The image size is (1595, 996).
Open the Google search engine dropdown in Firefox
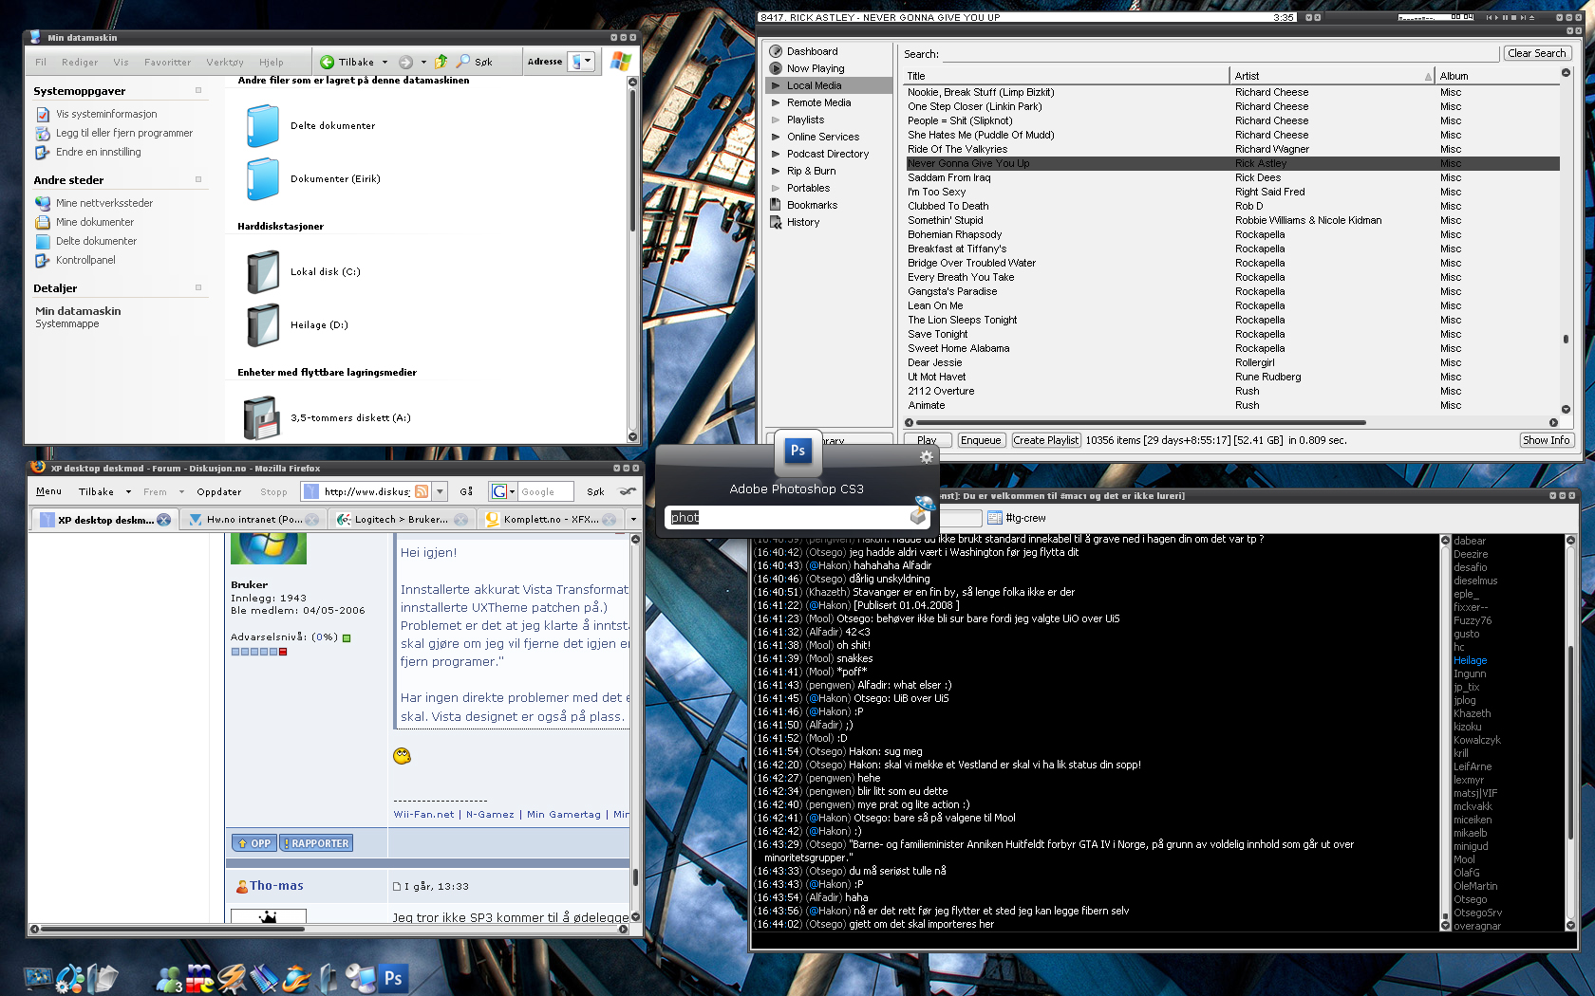tap(512, 491)
